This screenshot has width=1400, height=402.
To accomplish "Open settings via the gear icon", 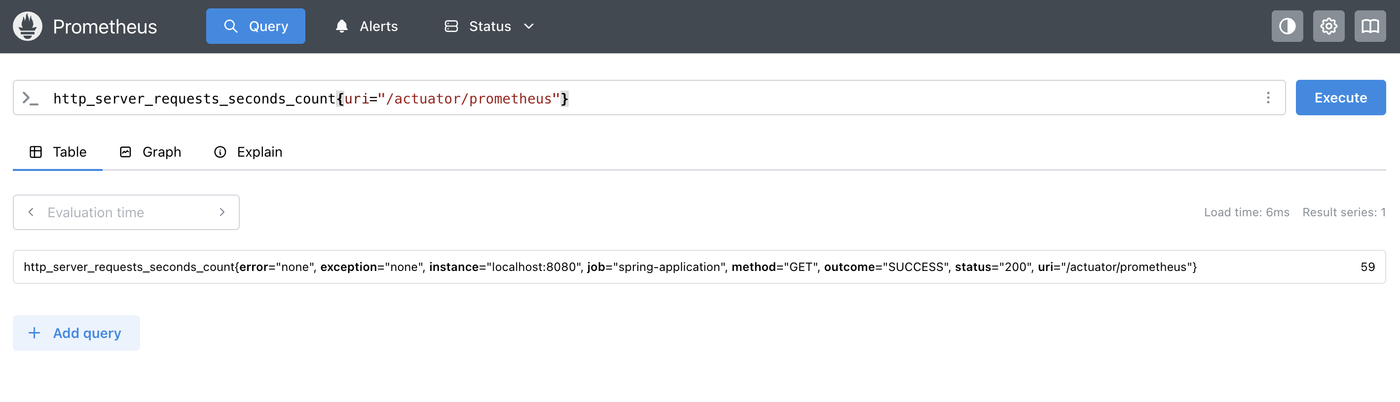I will [1328, 26].
